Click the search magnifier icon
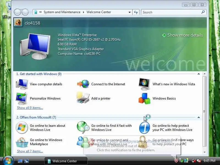Screen dimensions: 220x165 (x=203, y=12)
